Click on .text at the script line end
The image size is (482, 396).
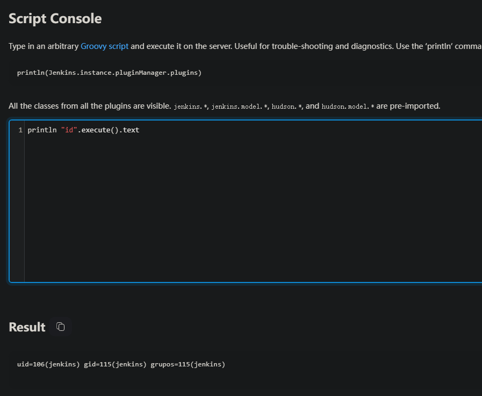pyautogui.click(x=131, y=130)
